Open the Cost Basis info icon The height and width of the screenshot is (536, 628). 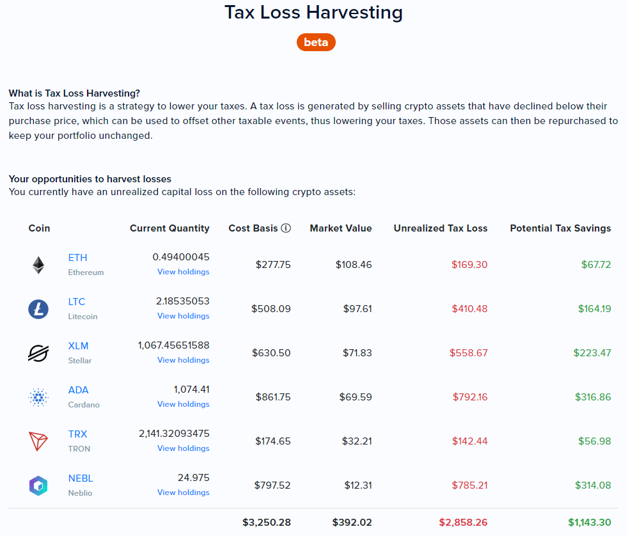(x=286, y=228)
